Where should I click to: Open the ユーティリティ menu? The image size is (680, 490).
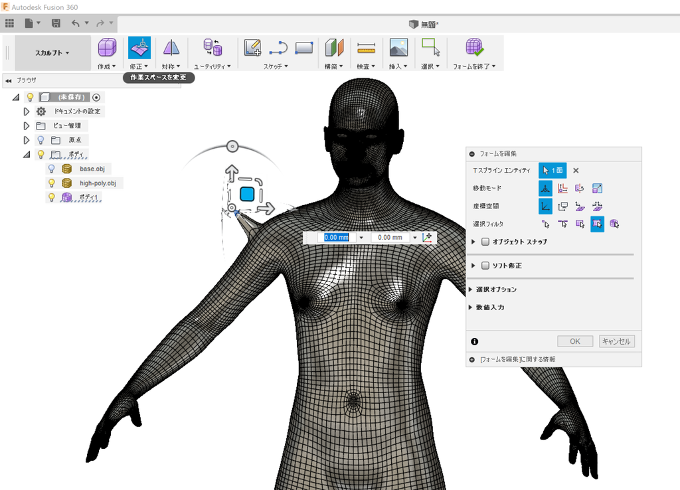coord(212,66)
